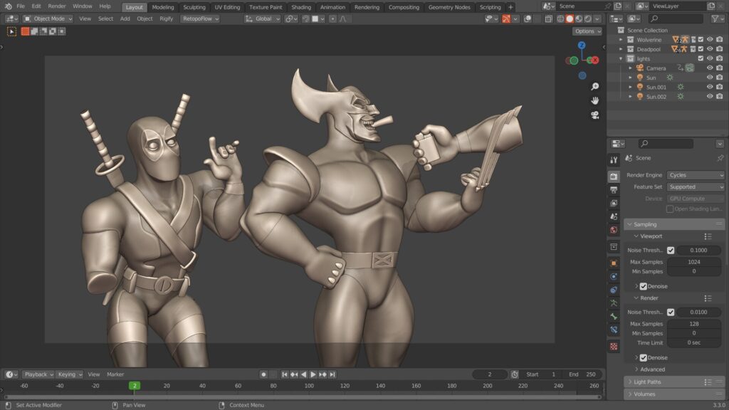
Task: Select the Scene Properties tab
Action: [614, 216]
